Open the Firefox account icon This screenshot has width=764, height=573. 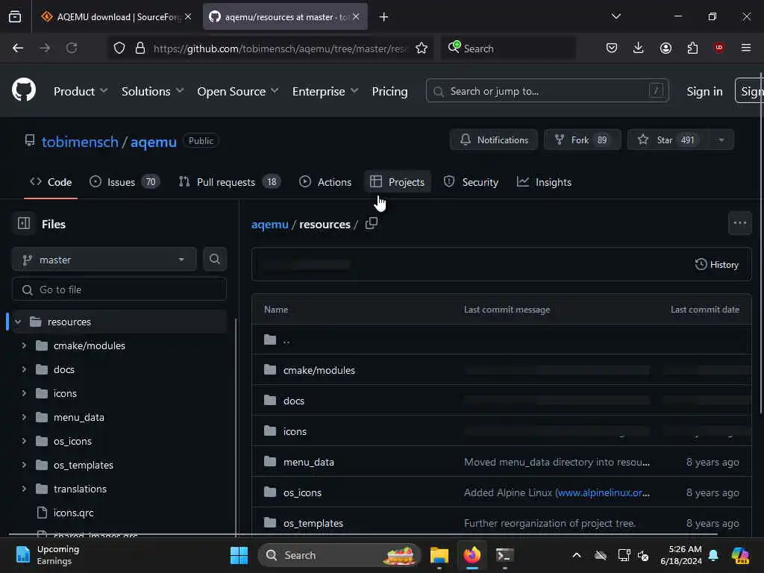pyautogui.click(x=666, y=48)
